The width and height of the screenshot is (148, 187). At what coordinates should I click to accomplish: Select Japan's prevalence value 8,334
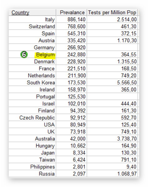pyautogui.click(x=71, y=153)
